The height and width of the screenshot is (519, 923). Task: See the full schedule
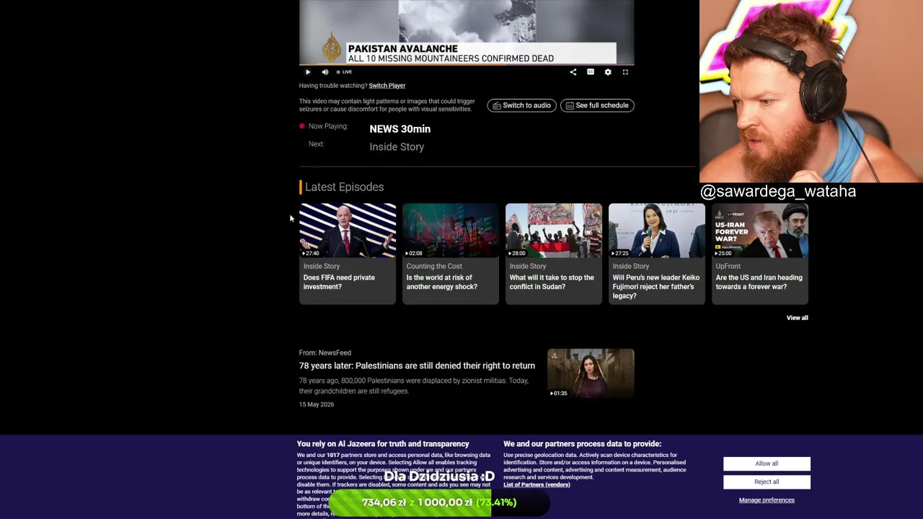click(x=597, y=105)
